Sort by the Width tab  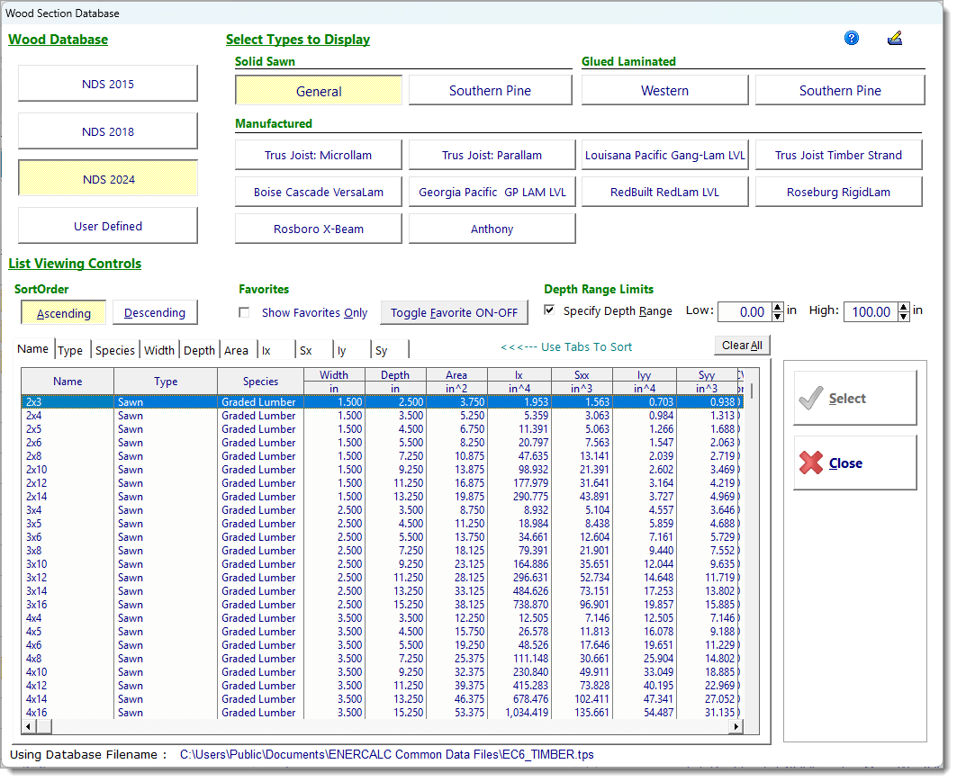pos(159,350)
